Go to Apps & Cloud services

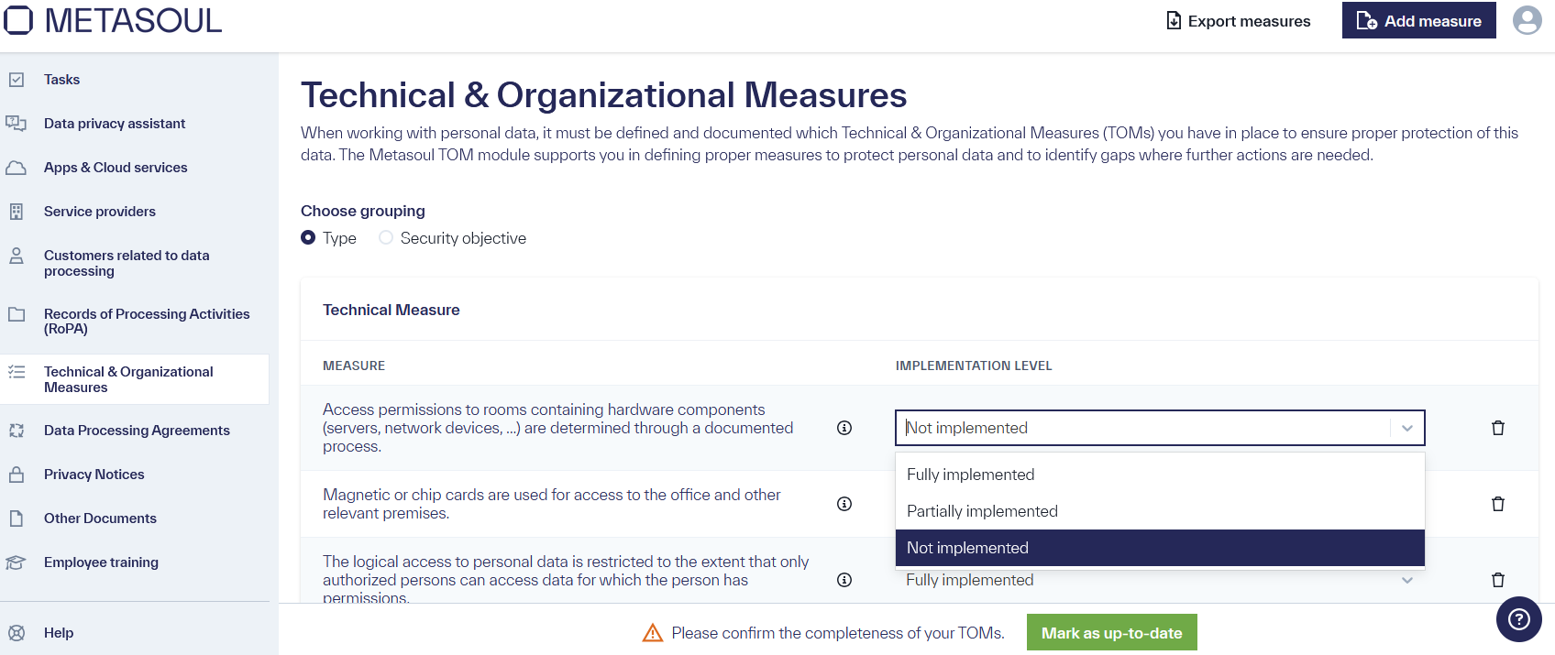coord(116,168)
